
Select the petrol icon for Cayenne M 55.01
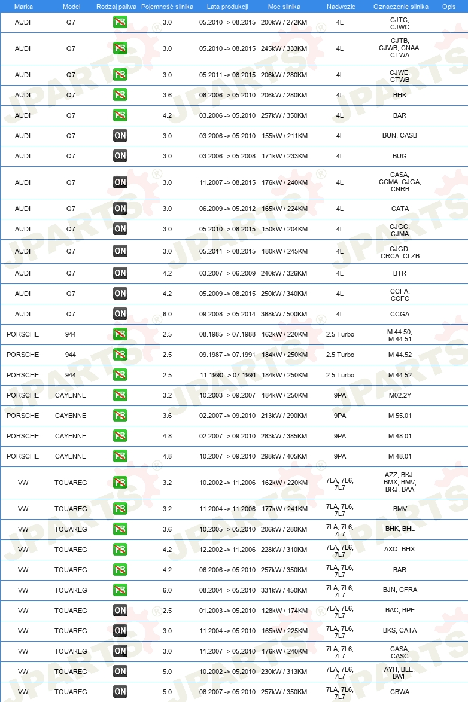120,416
